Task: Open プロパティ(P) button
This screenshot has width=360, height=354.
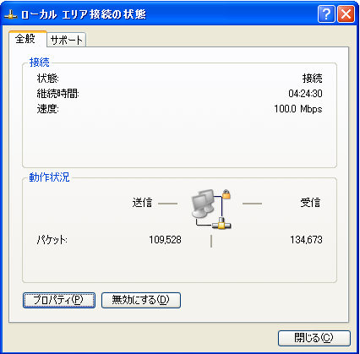Action: (59, 300)
